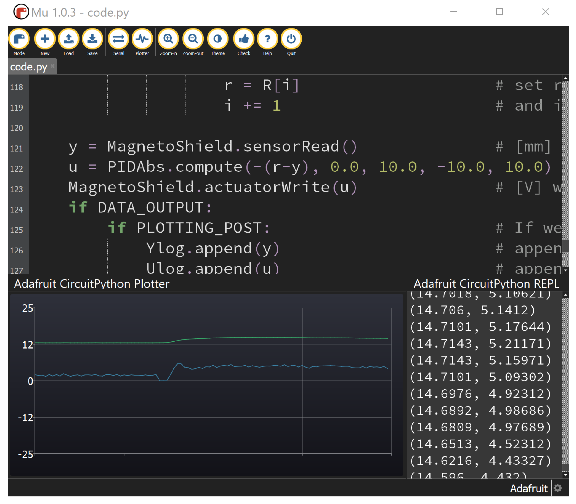
Task: Open the Help documentation
Action: point(268,39)
